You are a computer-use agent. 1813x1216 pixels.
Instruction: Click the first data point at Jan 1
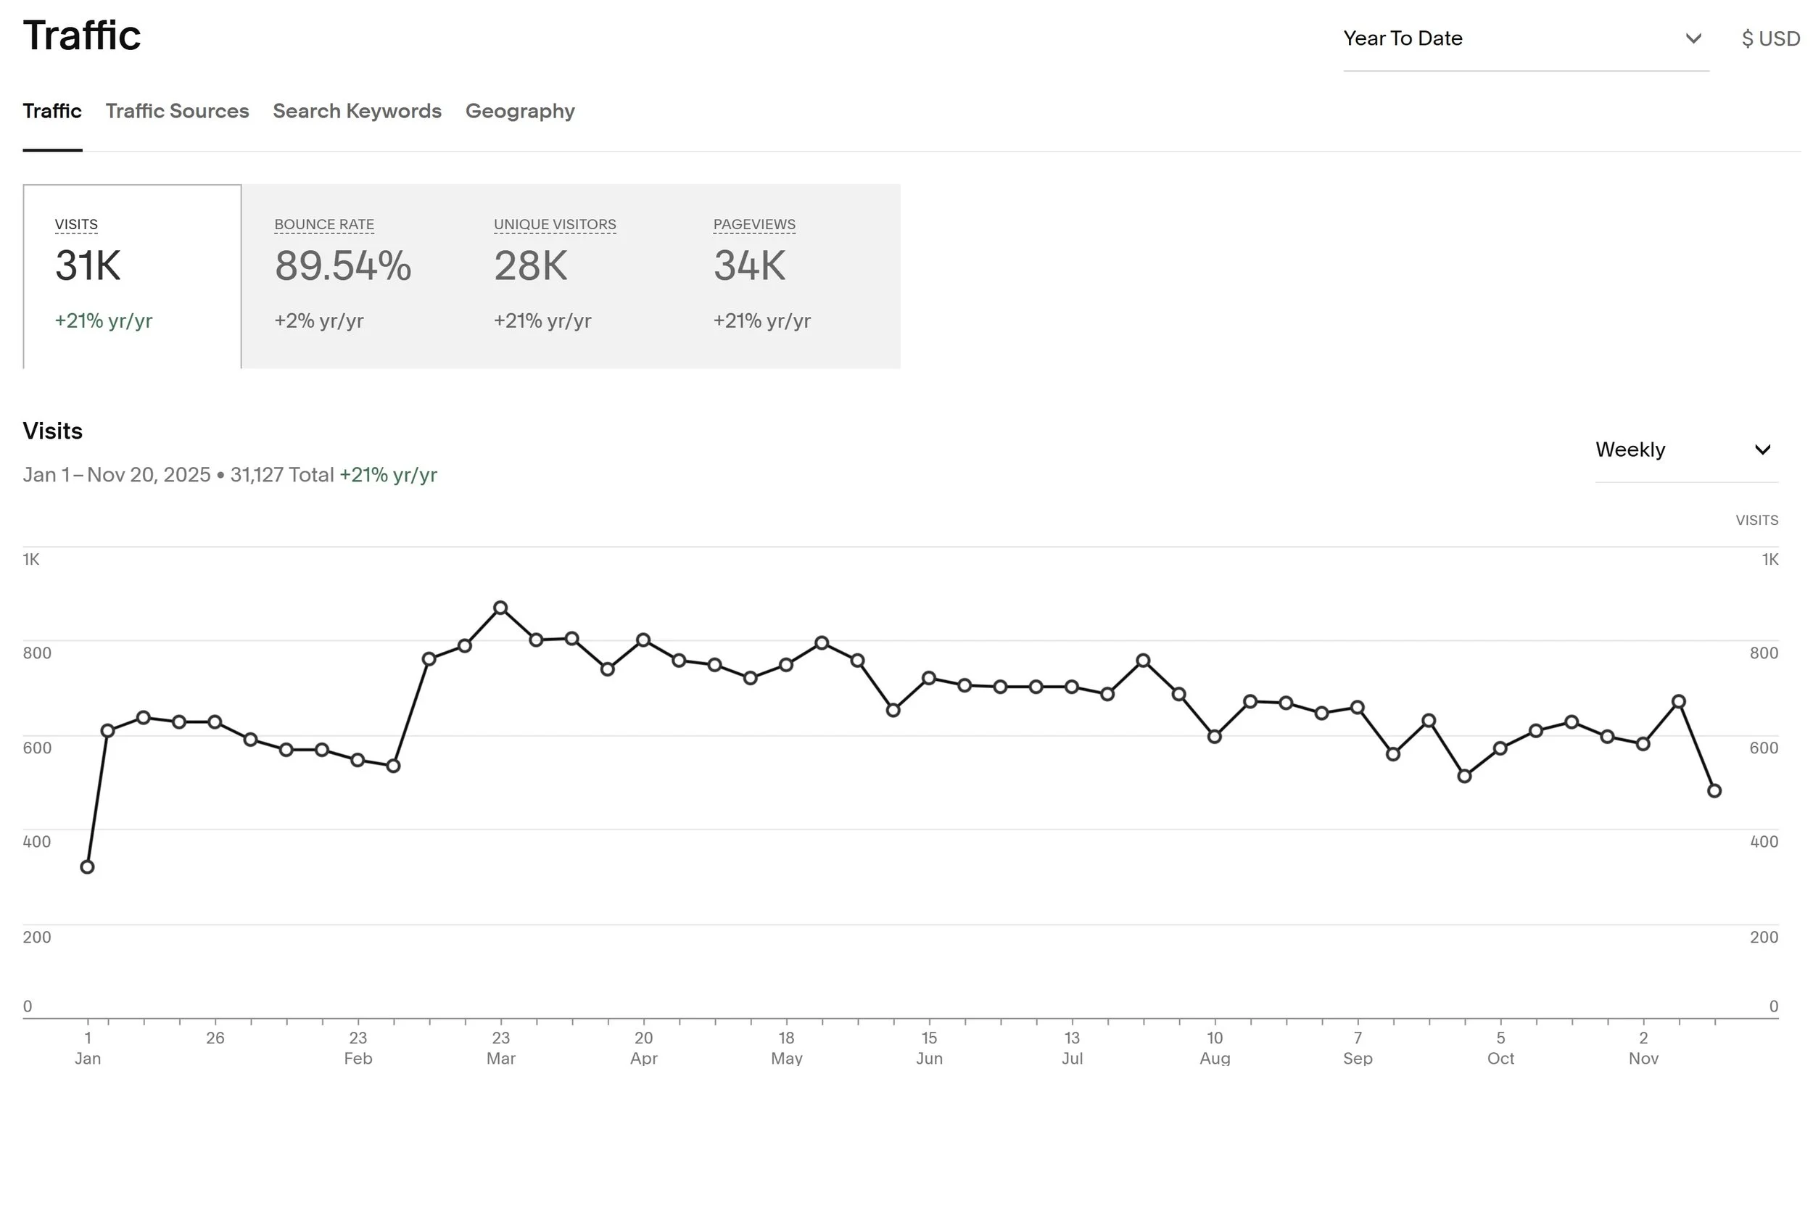point(88,867)
